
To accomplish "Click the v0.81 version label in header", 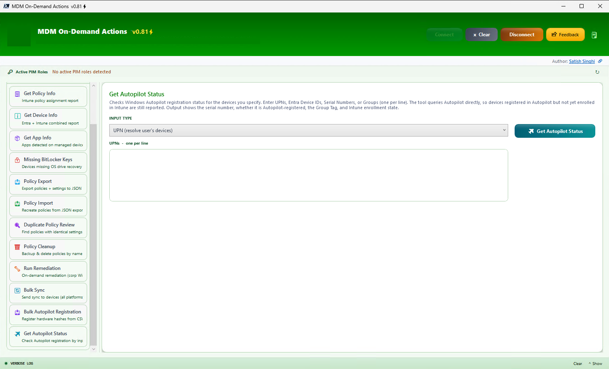I will [x=142, y=32].
